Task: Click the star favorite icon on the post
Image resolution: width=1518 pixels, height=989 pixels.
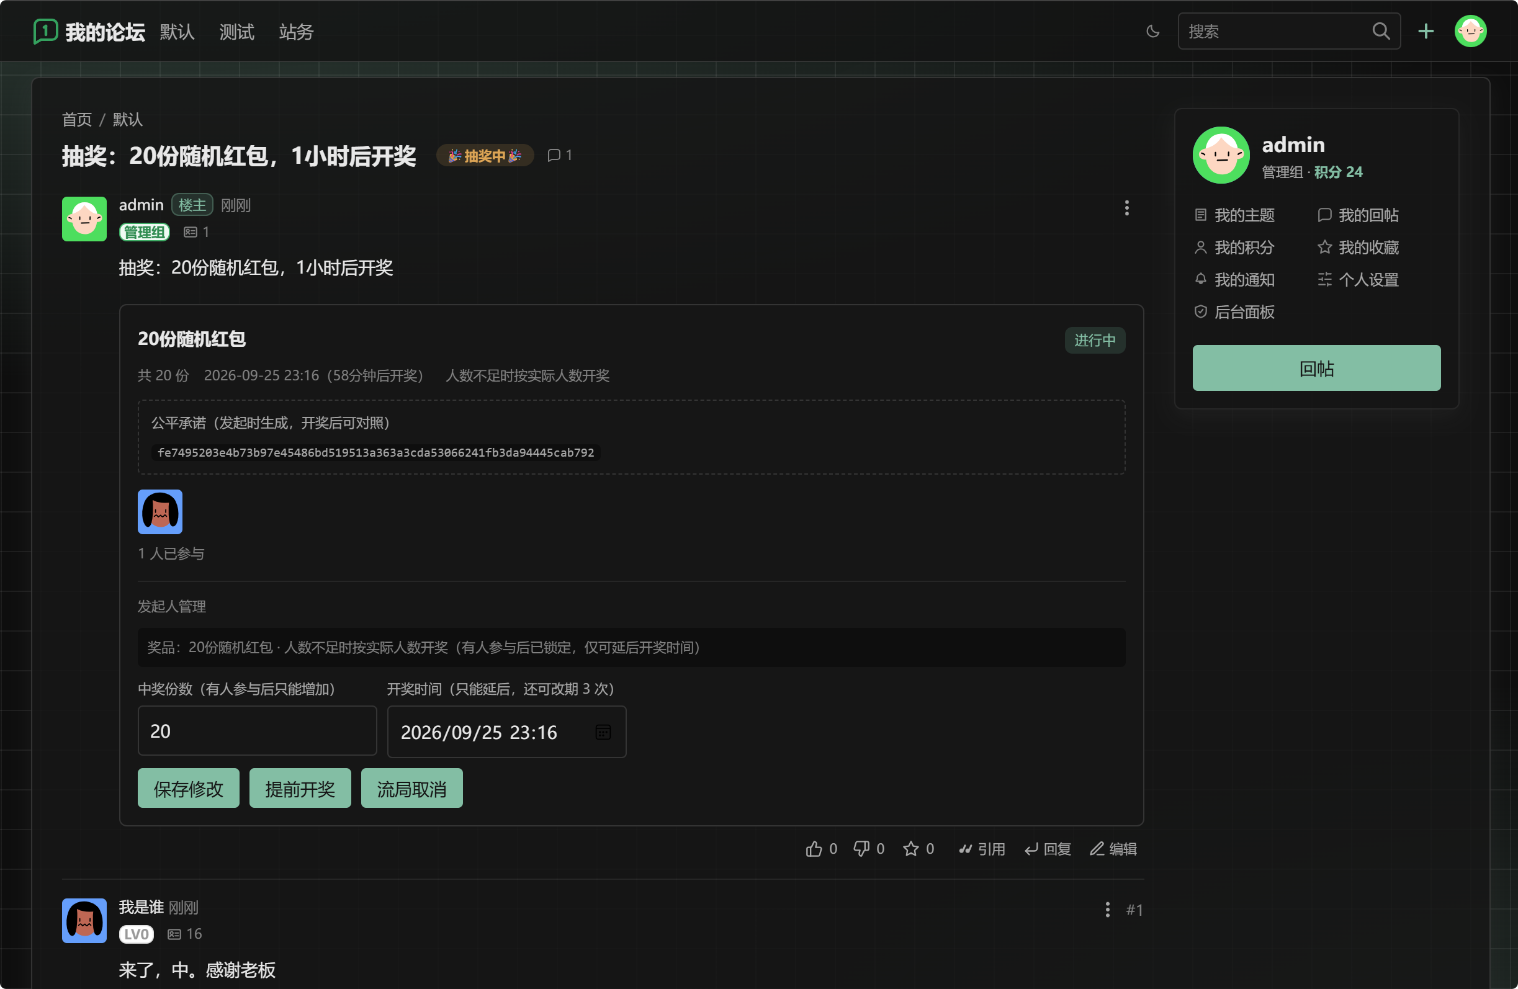Action: [x=911, y=849]
